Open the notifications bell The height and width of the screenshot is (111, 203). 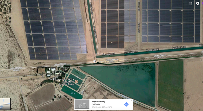tap(198, 3)
